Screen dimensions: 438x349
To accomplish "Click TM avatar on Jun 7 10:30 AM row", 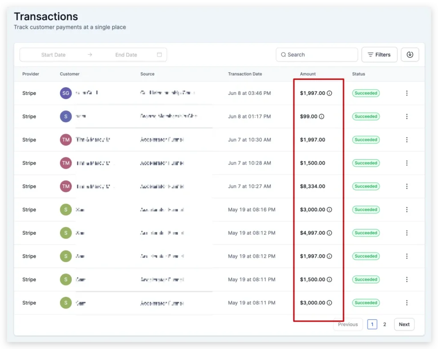I will 65,139.
